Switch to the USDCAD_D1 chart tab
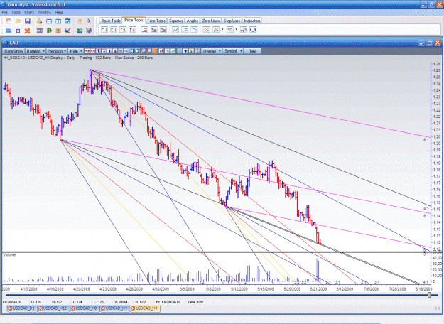Image resolution: width=444 pixels, height=324 pixels. (21, 308)
